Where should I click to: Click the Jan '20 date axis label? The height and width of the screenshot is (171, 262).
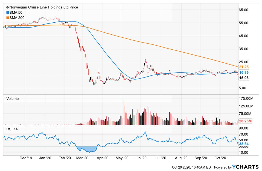45,158
